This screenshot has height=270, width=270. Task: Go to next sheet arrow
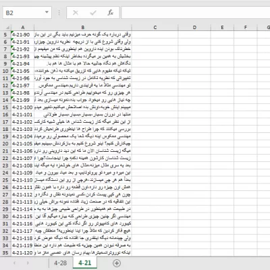28,263
